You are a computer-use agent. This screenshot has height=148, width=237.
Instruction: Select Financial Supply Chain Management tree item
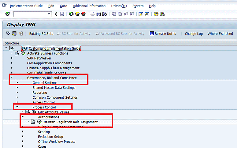53,68
